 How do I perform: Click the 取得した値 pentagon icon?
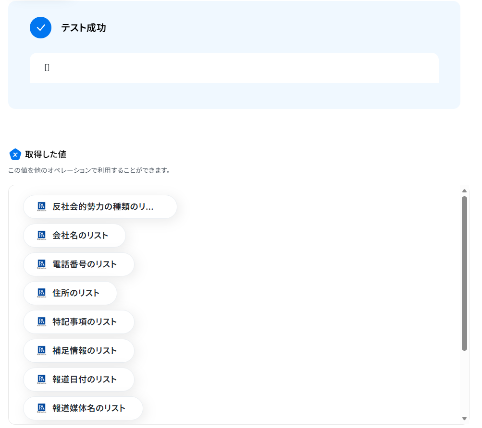(15, 155)
